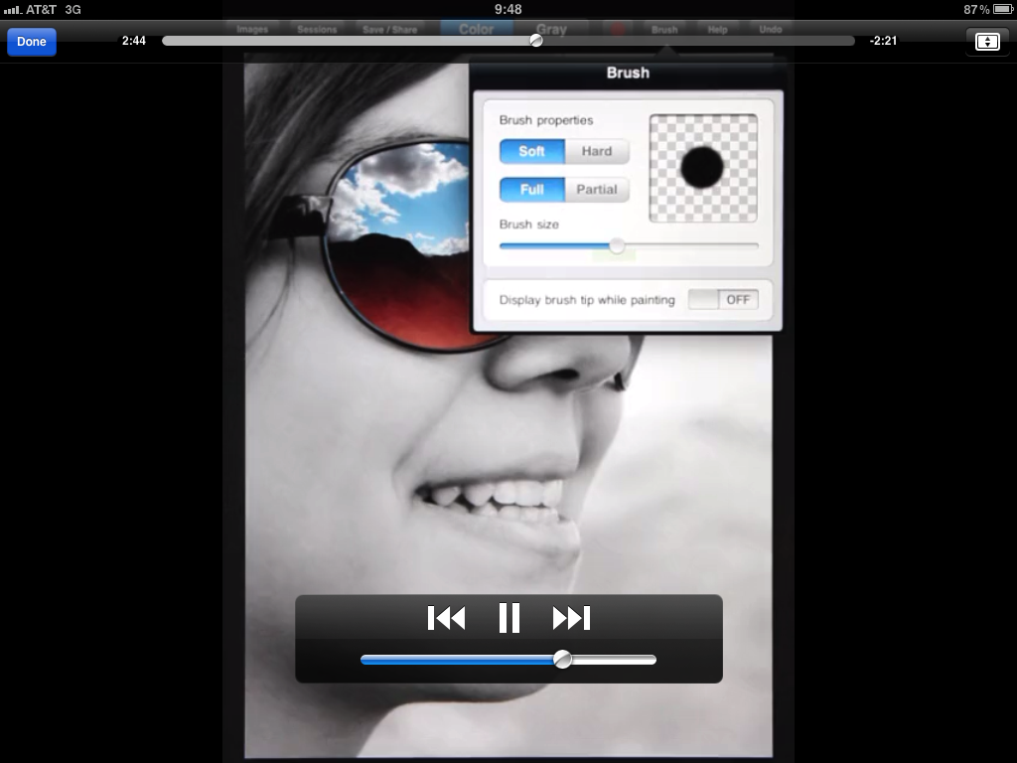Screen dimensions: 1017x763
Task: Click the volume slider knob
Action: tap(562, 659)
